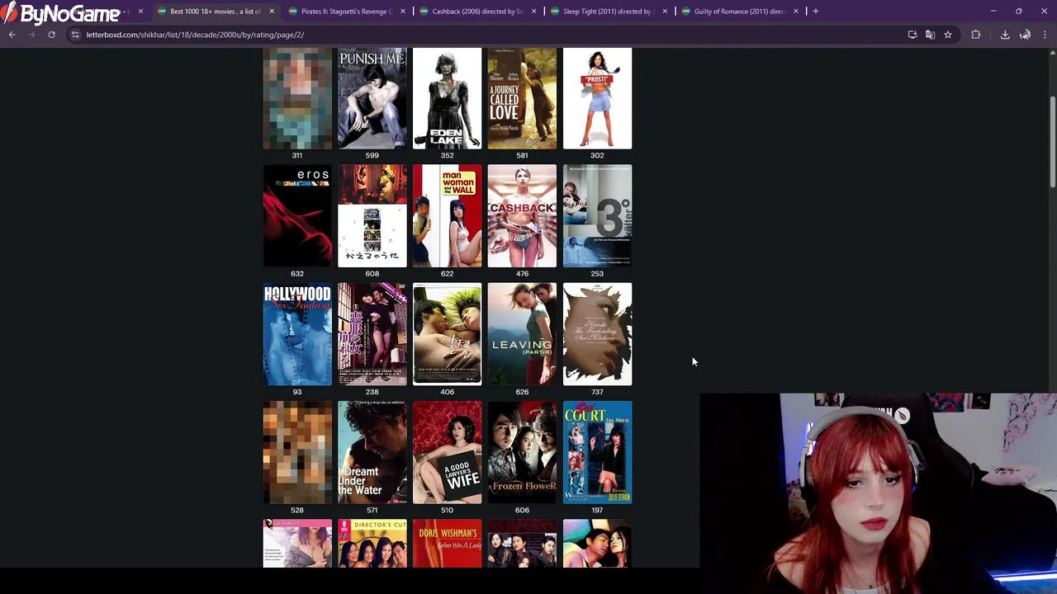Open the poster numbered 406

coord(447,334)
